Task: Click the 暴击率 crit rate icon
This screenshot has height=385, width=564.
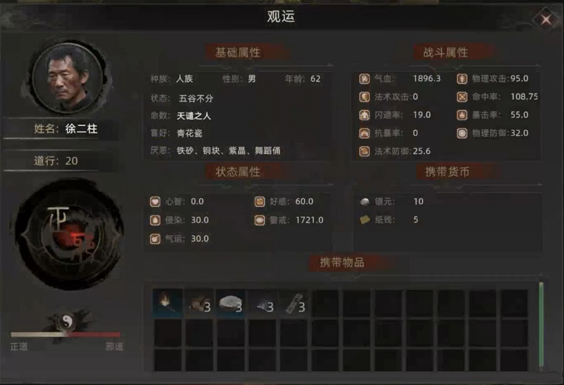Action: pyautogui.click(x=462, y=115)
